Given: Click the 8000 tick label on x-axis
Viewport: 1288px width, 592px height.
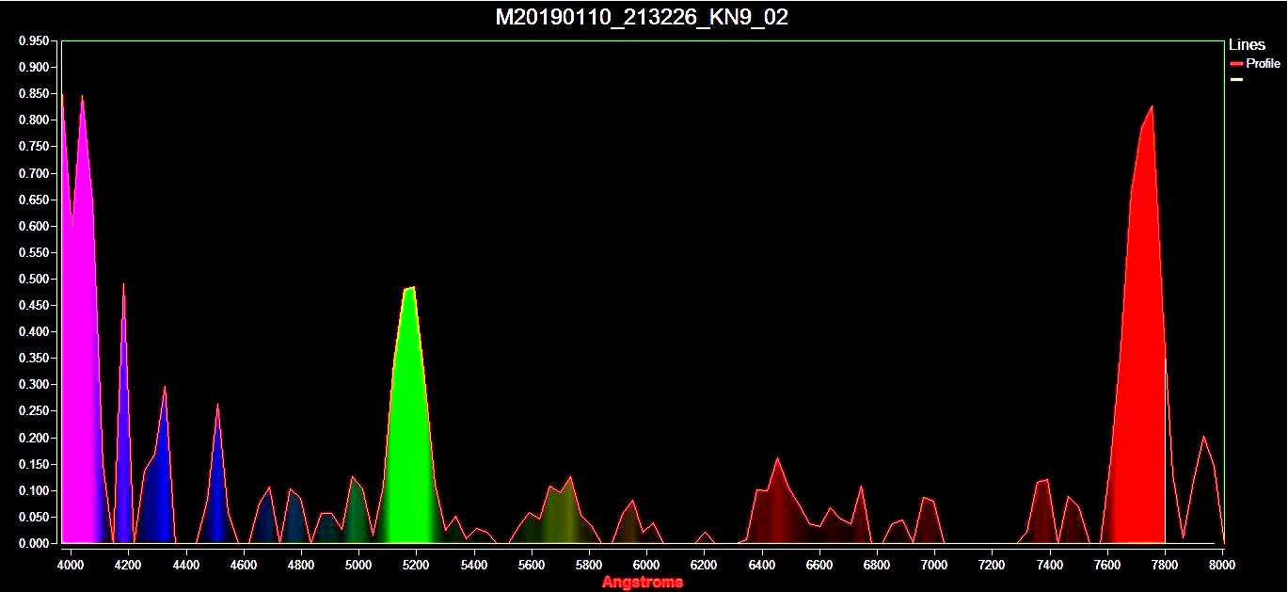Looking at the screenshot, I should pos(1222,564).
